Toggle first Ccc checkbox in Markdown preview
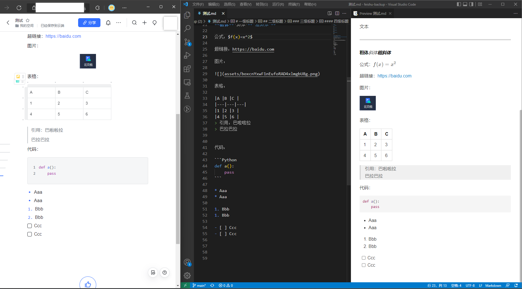This screenshot has width=522, height=289. (x=364, y=258)
